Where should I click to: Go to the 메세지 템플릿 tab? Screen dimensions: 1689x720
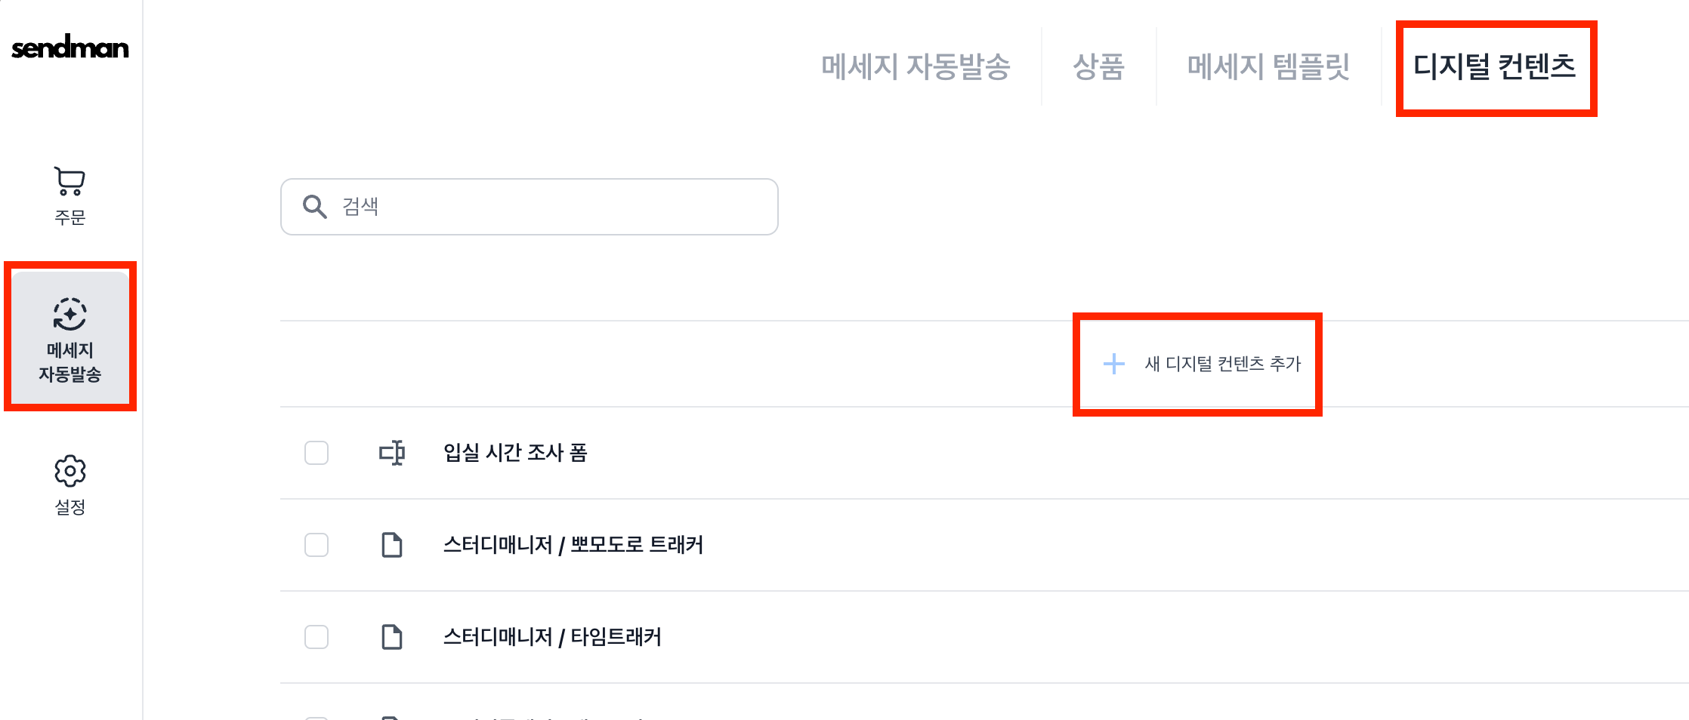click(1268, 66)
